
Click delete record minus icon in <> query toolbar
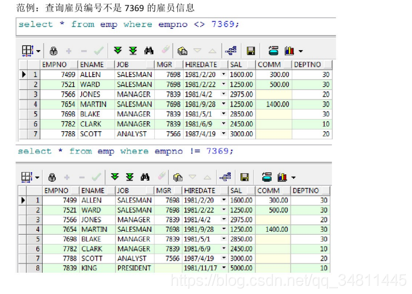[x=84, y=51]
